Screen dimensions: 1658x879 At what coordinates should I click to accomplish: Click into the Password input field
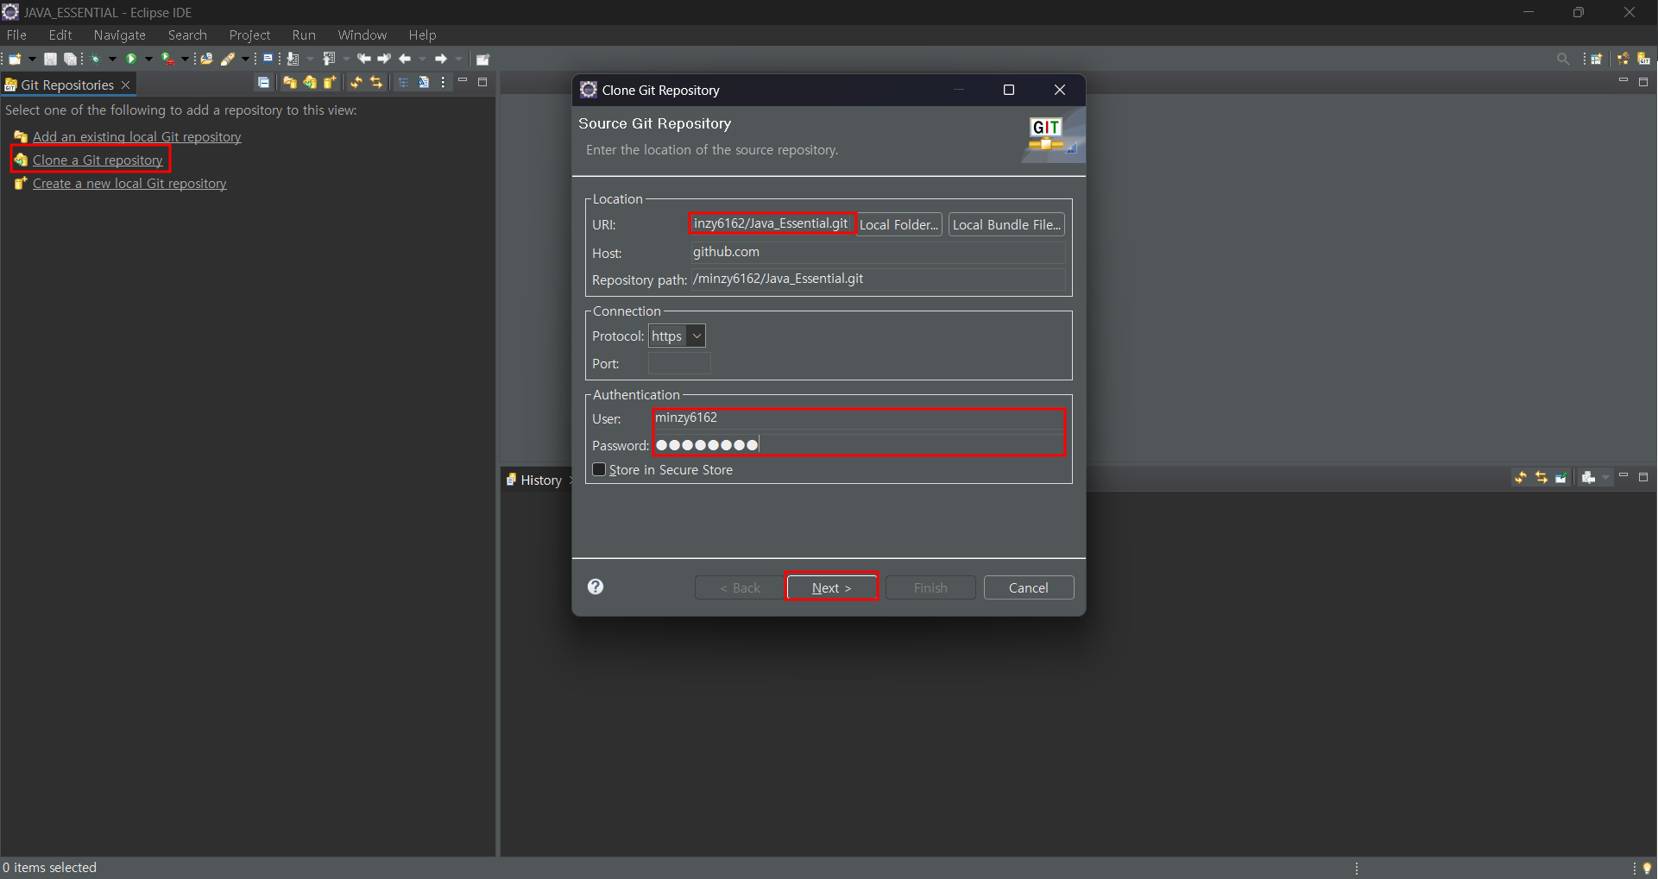(x=859, y=445)
